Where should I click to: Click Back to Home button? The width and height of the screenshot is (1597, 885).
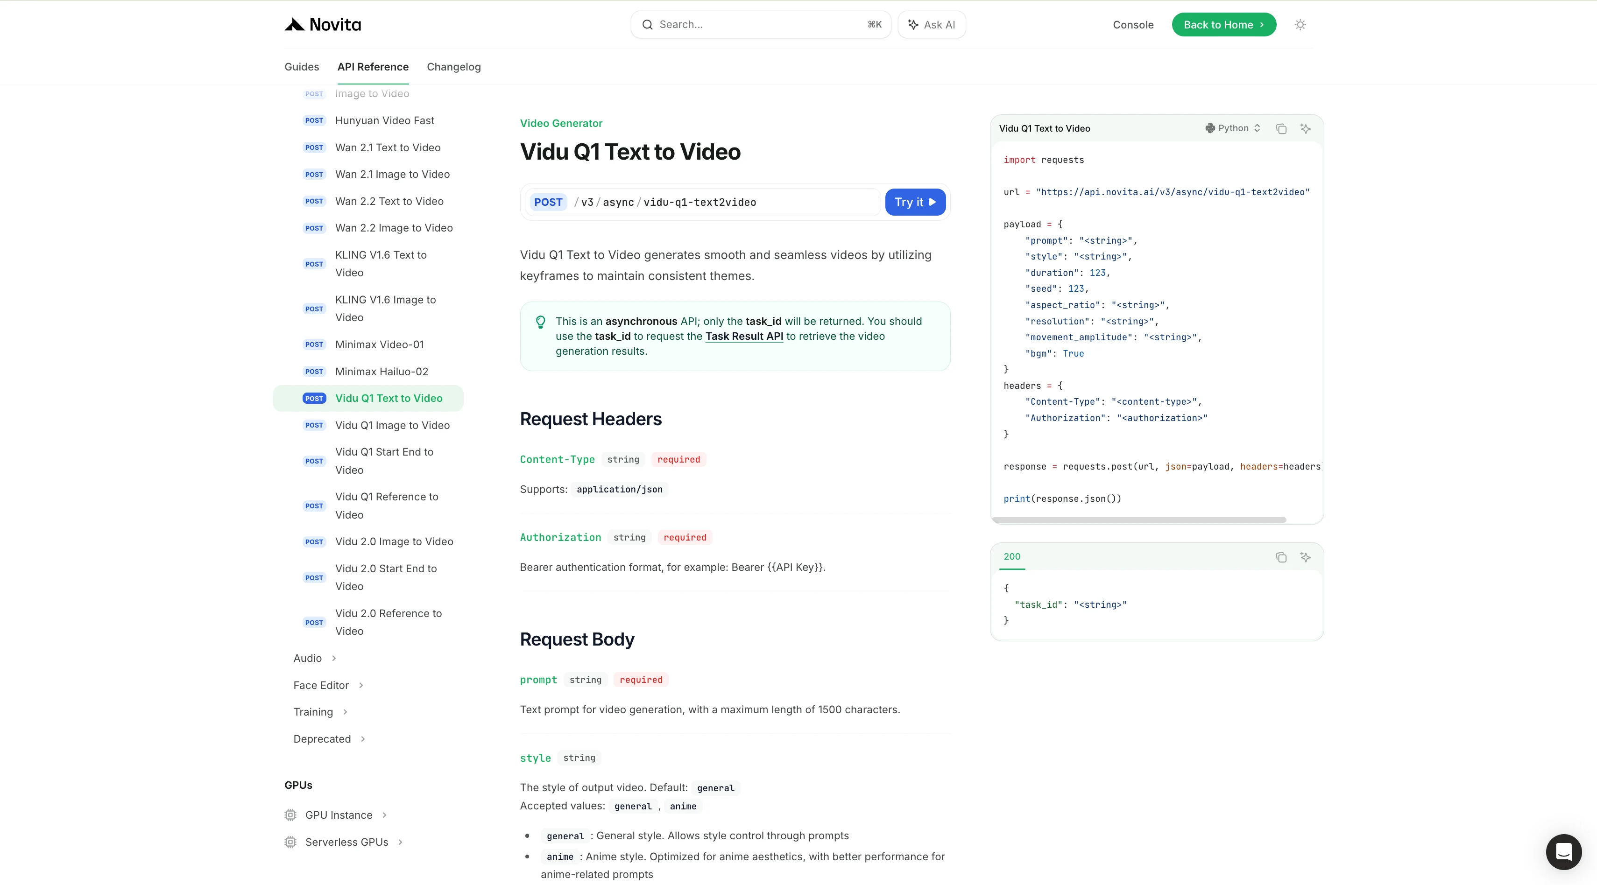1224,25
